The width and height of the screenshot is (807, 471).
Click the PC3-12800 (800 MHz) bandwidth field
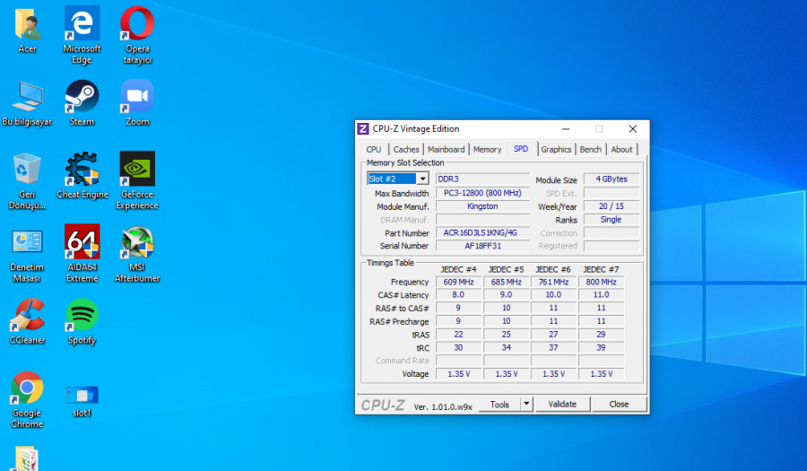tap(482, 193)
